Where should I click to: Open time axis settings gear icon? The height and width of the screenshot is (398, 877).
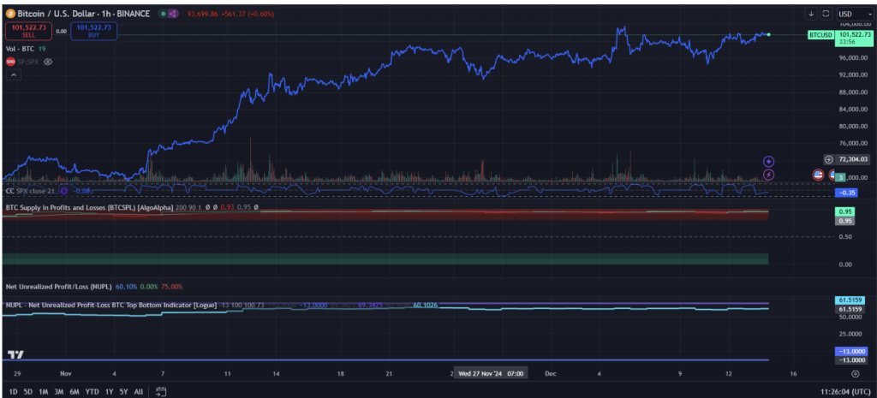(855, 374)
